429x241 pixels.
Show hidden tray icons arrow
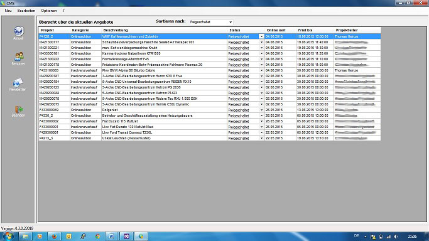(x=365, y=237)
